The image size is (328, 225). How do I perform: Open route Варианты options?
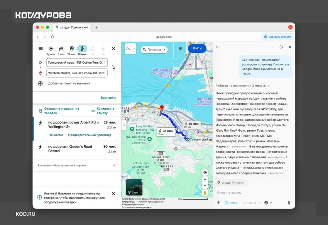[108, 98]
